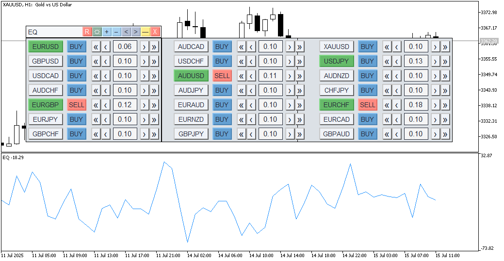Toggle the CHFJPY symbol button
Image resolution: width=504 pixels, height=261 pixels.
(x=337, y=90)
